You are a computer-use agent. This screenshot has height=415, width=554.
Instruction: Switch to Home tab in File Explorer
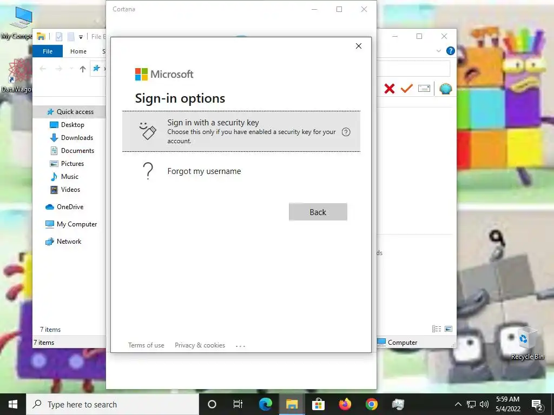coord(78,51)
